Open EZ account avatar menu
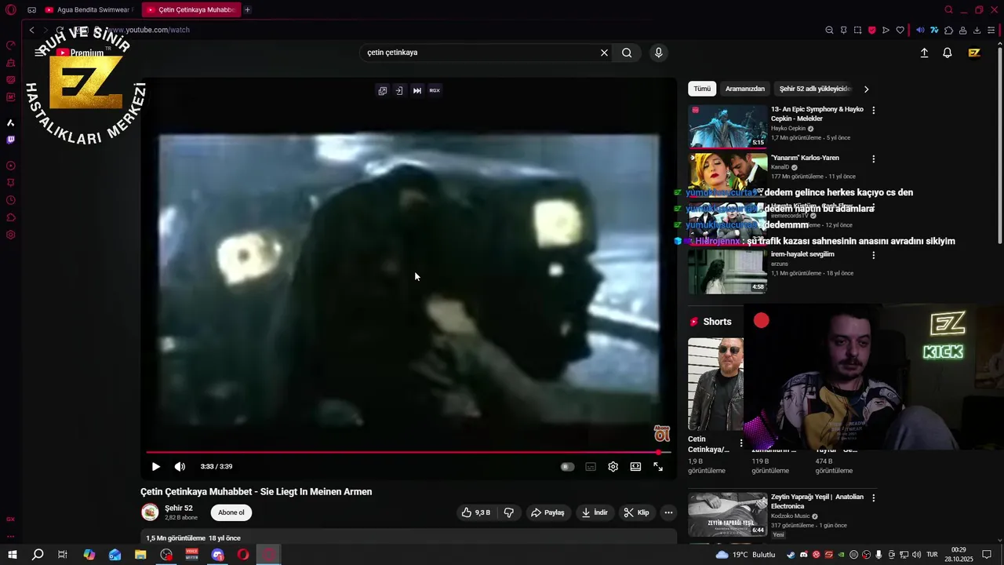Viewport: 1004px width, 565px height. (x=974, y=53)
